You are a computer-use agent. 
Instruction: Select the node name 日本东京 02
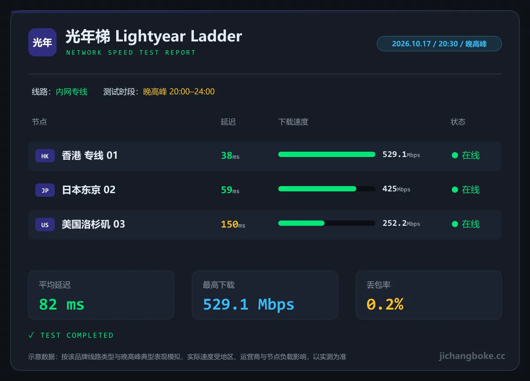point(89,190)
